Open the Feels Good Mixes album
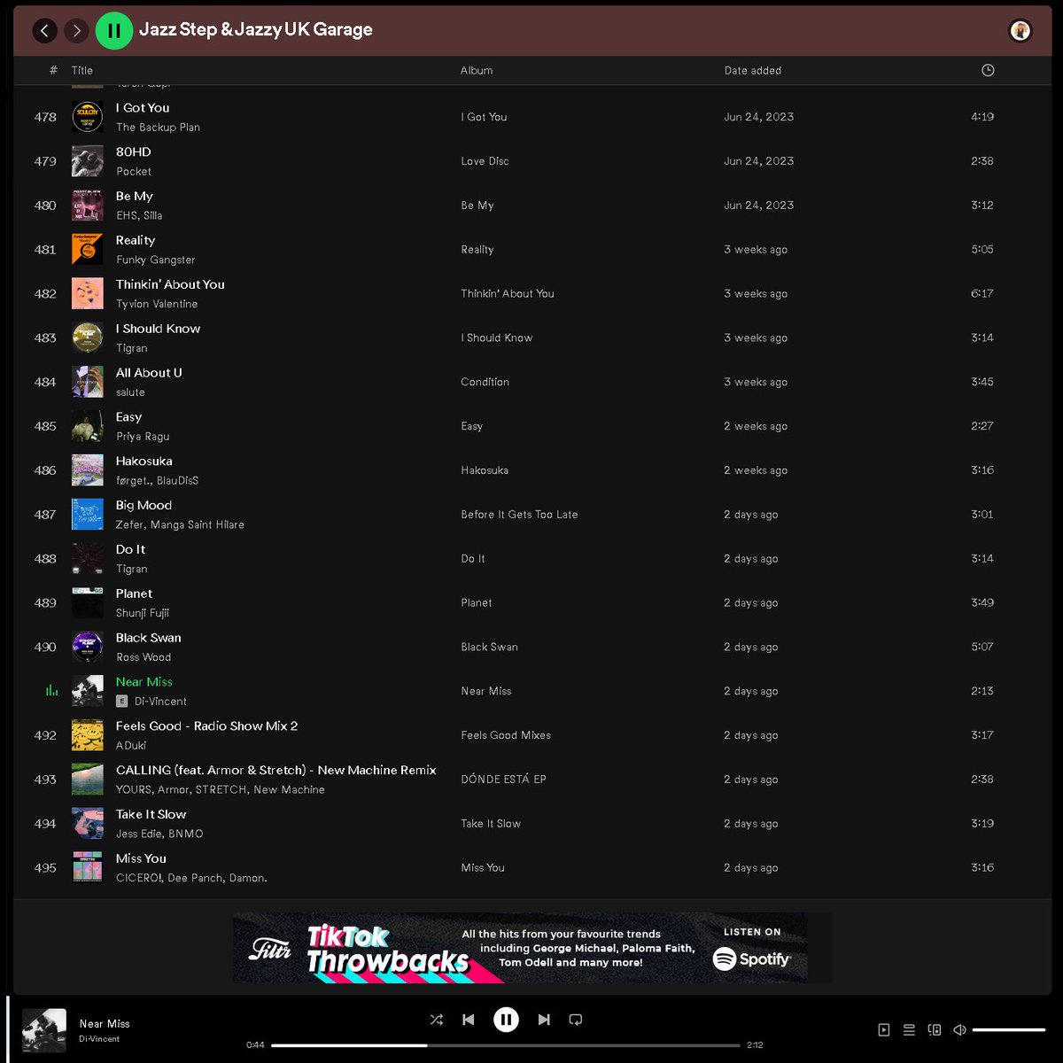The image size is (1063, 1063). (x=506, y=735)
